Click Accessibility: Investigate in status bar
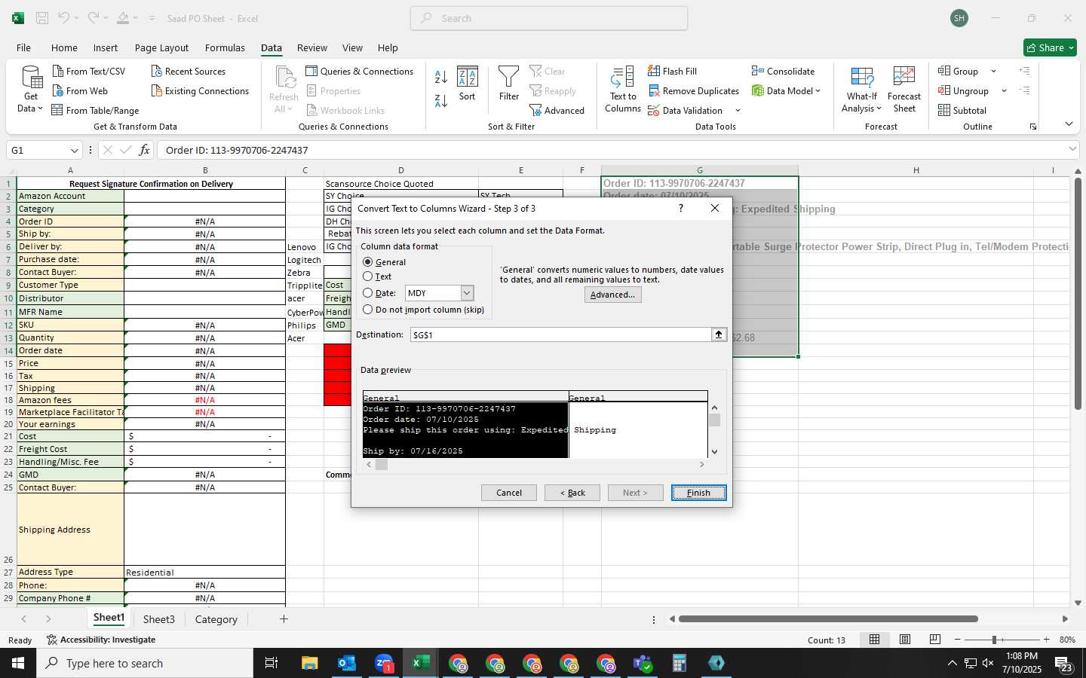Screen dimensions: 1086x678 [x=101, y=640]
